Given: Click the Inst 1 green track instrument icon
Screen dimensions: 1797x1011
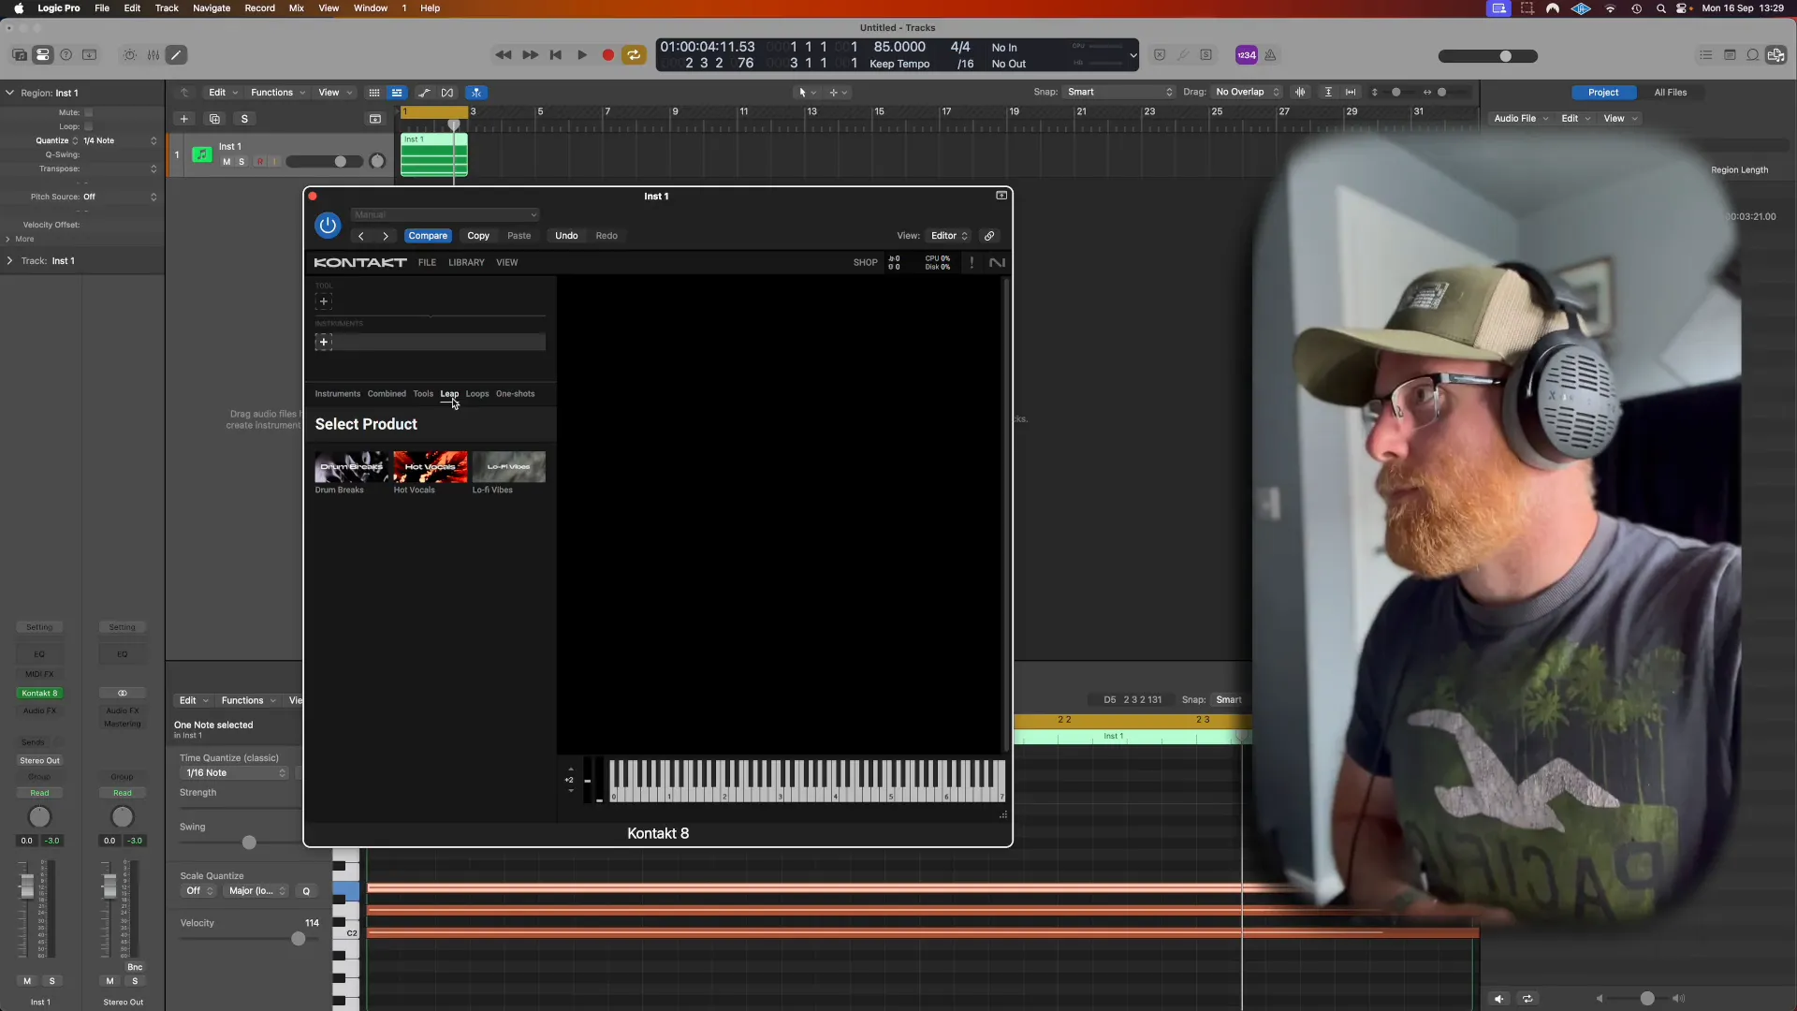Looking at the screenshot, I should click(x=202, y=154).
